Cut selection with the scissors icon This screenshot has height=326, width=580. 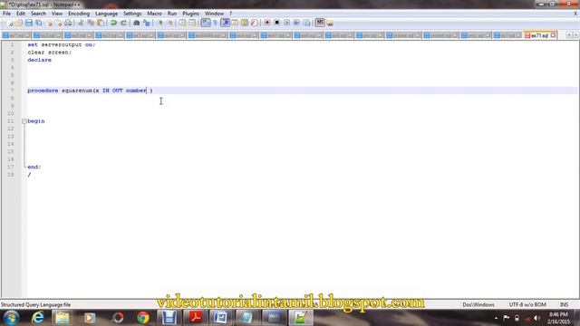coord(81,23)
